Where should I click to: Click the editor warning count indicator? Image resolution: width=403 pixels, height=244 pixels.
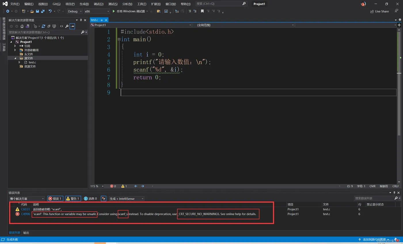tap(124, 186)
